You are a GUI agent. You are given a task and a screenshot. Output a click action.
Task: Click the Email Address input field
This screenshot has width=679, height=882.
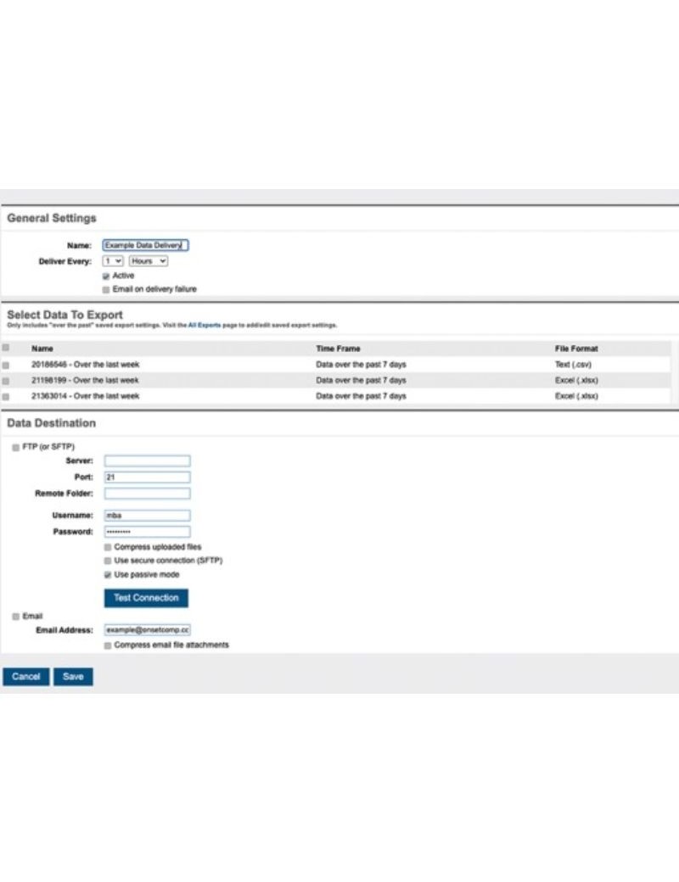(x=147, y=631)
